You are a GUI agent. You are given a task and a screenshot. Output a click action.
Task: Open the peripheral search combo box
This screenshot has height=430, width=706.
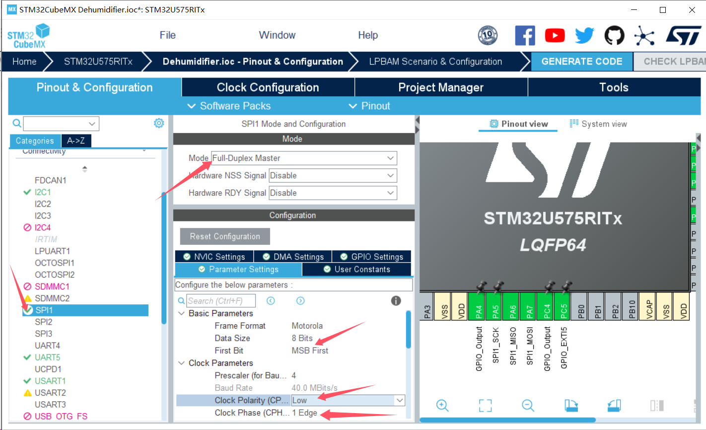pyautogui.click(x=61, y=123)
